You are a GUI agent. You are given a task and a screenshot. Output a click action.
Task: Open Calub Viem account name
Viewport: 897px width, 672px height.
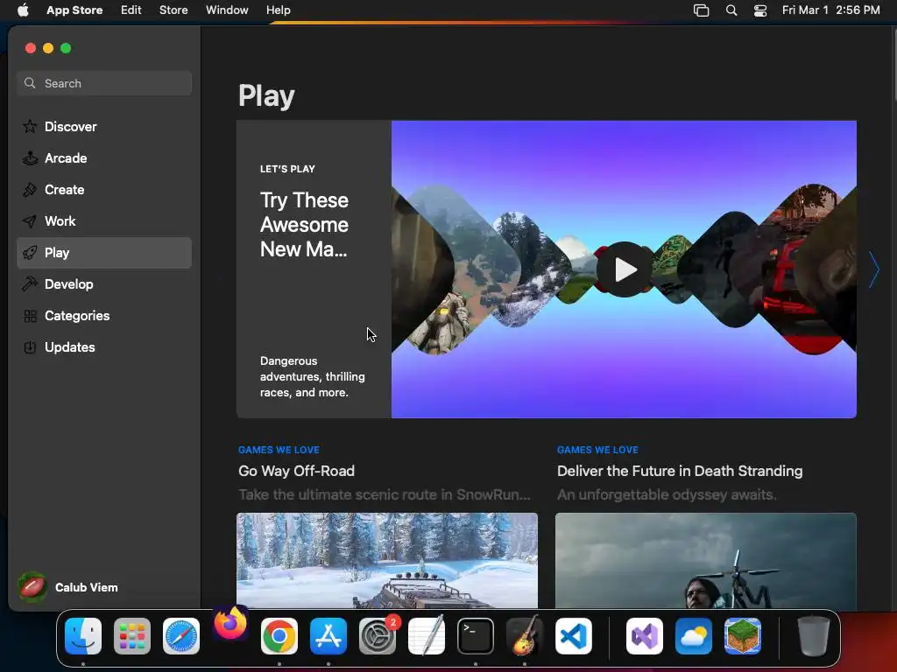(x=87, y=587)
